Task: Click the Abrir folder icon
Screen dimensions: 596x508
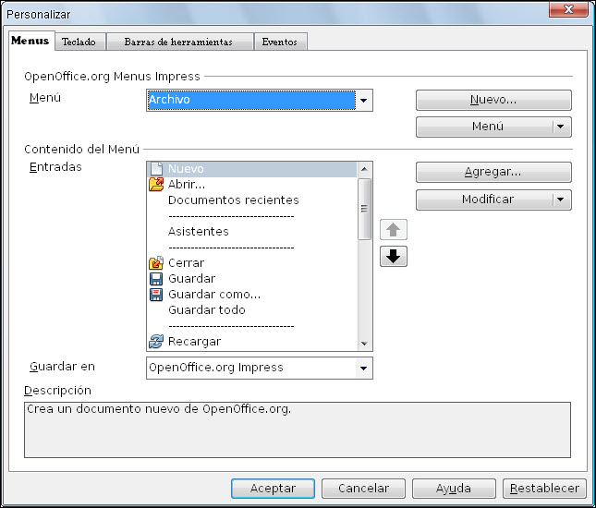Action: (156, 185)
